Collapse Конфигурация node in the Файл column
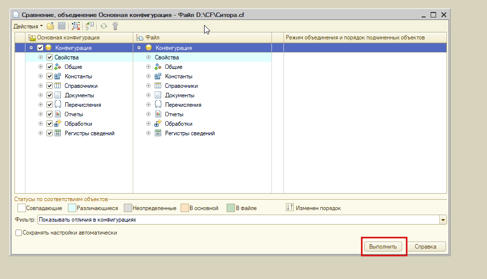 [139, 48]
